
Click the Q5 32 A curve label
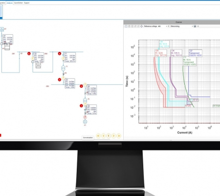click(x=161, y=53)
